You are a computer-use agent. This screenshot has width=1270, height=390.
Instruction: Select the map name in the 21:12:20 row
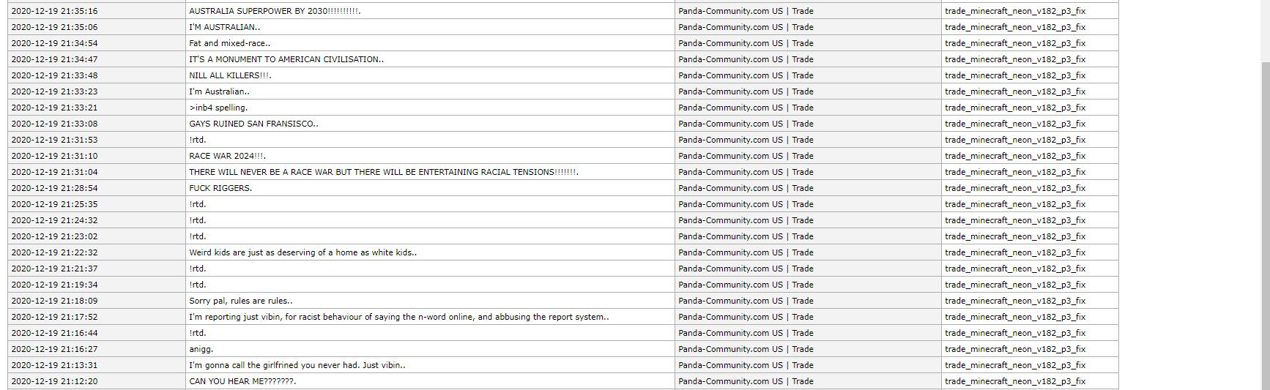[1014, 381]
